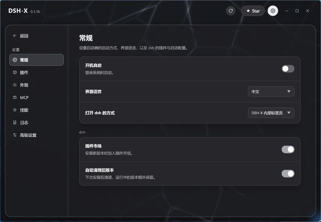
Task: Click the icon beside MCP
Action: (15, 98)
